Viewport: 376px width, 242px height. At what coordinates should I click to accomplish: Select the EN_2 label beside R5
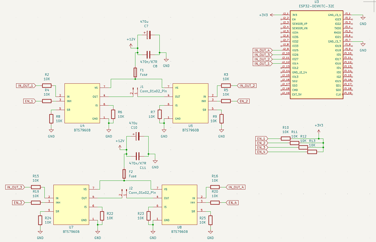[x=244, y=101]
